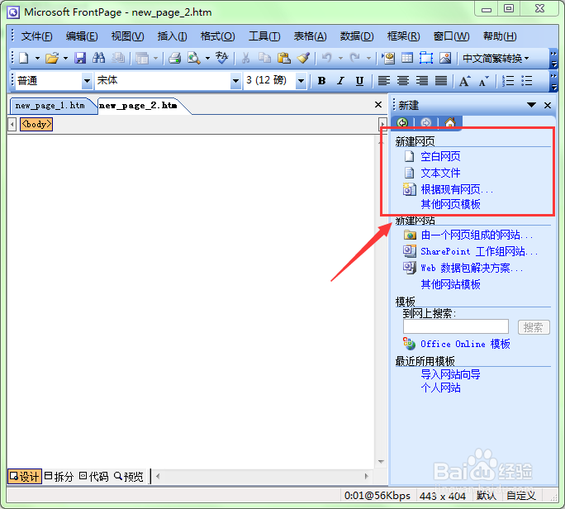Screen dimensions: 565x509
Task: Expand the Undo history dropdown arrow
Action: [340, 58]
